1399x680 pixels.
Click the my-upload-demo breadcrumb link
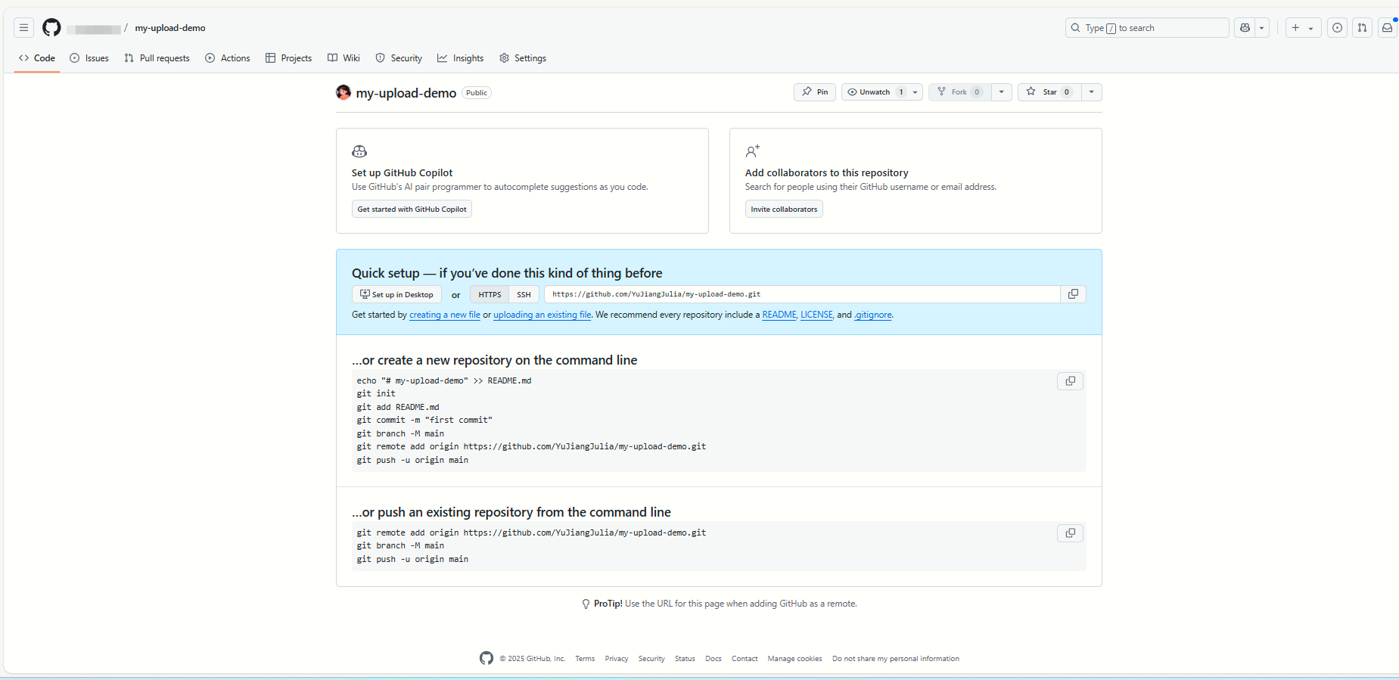[170, 28]
